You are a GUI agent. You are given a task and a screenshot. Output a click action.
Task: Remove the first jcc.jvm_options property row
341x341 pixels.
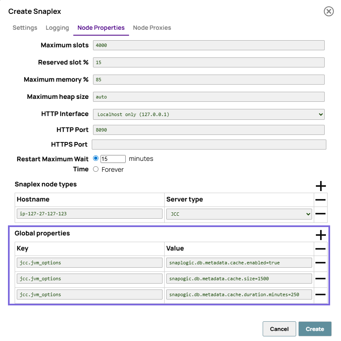pyautogui.click(x=320, y=262)
